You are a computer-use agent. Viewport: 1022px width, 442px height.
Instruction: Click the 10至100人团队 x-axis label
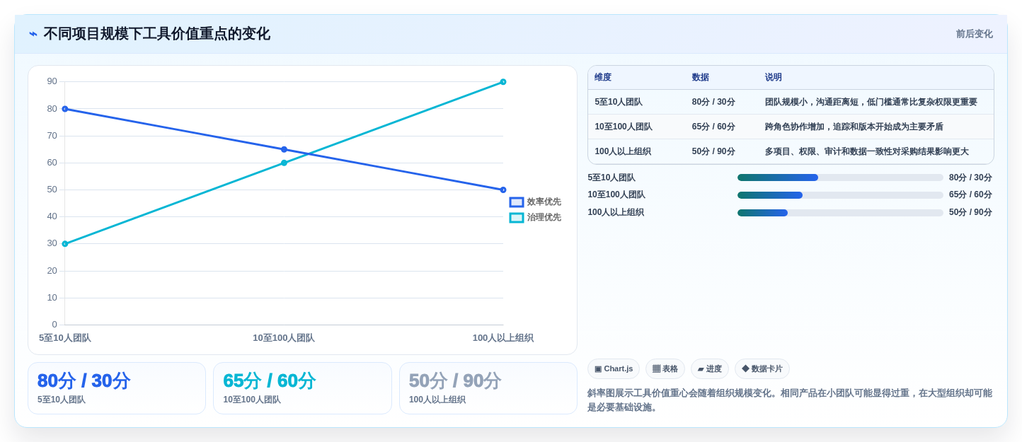click(284, 338)
